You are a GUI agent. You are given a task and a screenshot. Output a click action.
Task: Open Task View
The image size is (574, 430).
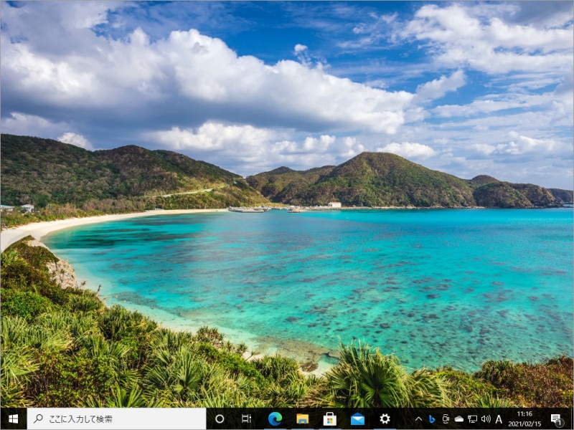pos(246,419)
